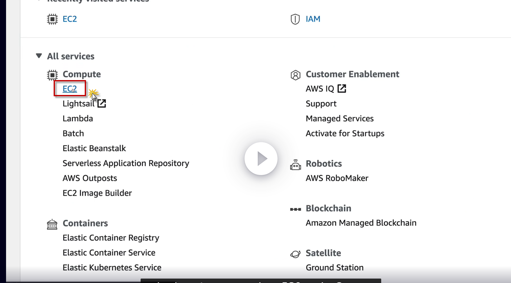Image resolution: width=511 pixels, height=283 pixels.
Task: Click the Satellite planet icon
Action: pyautogui.click(x=295, y=254)
